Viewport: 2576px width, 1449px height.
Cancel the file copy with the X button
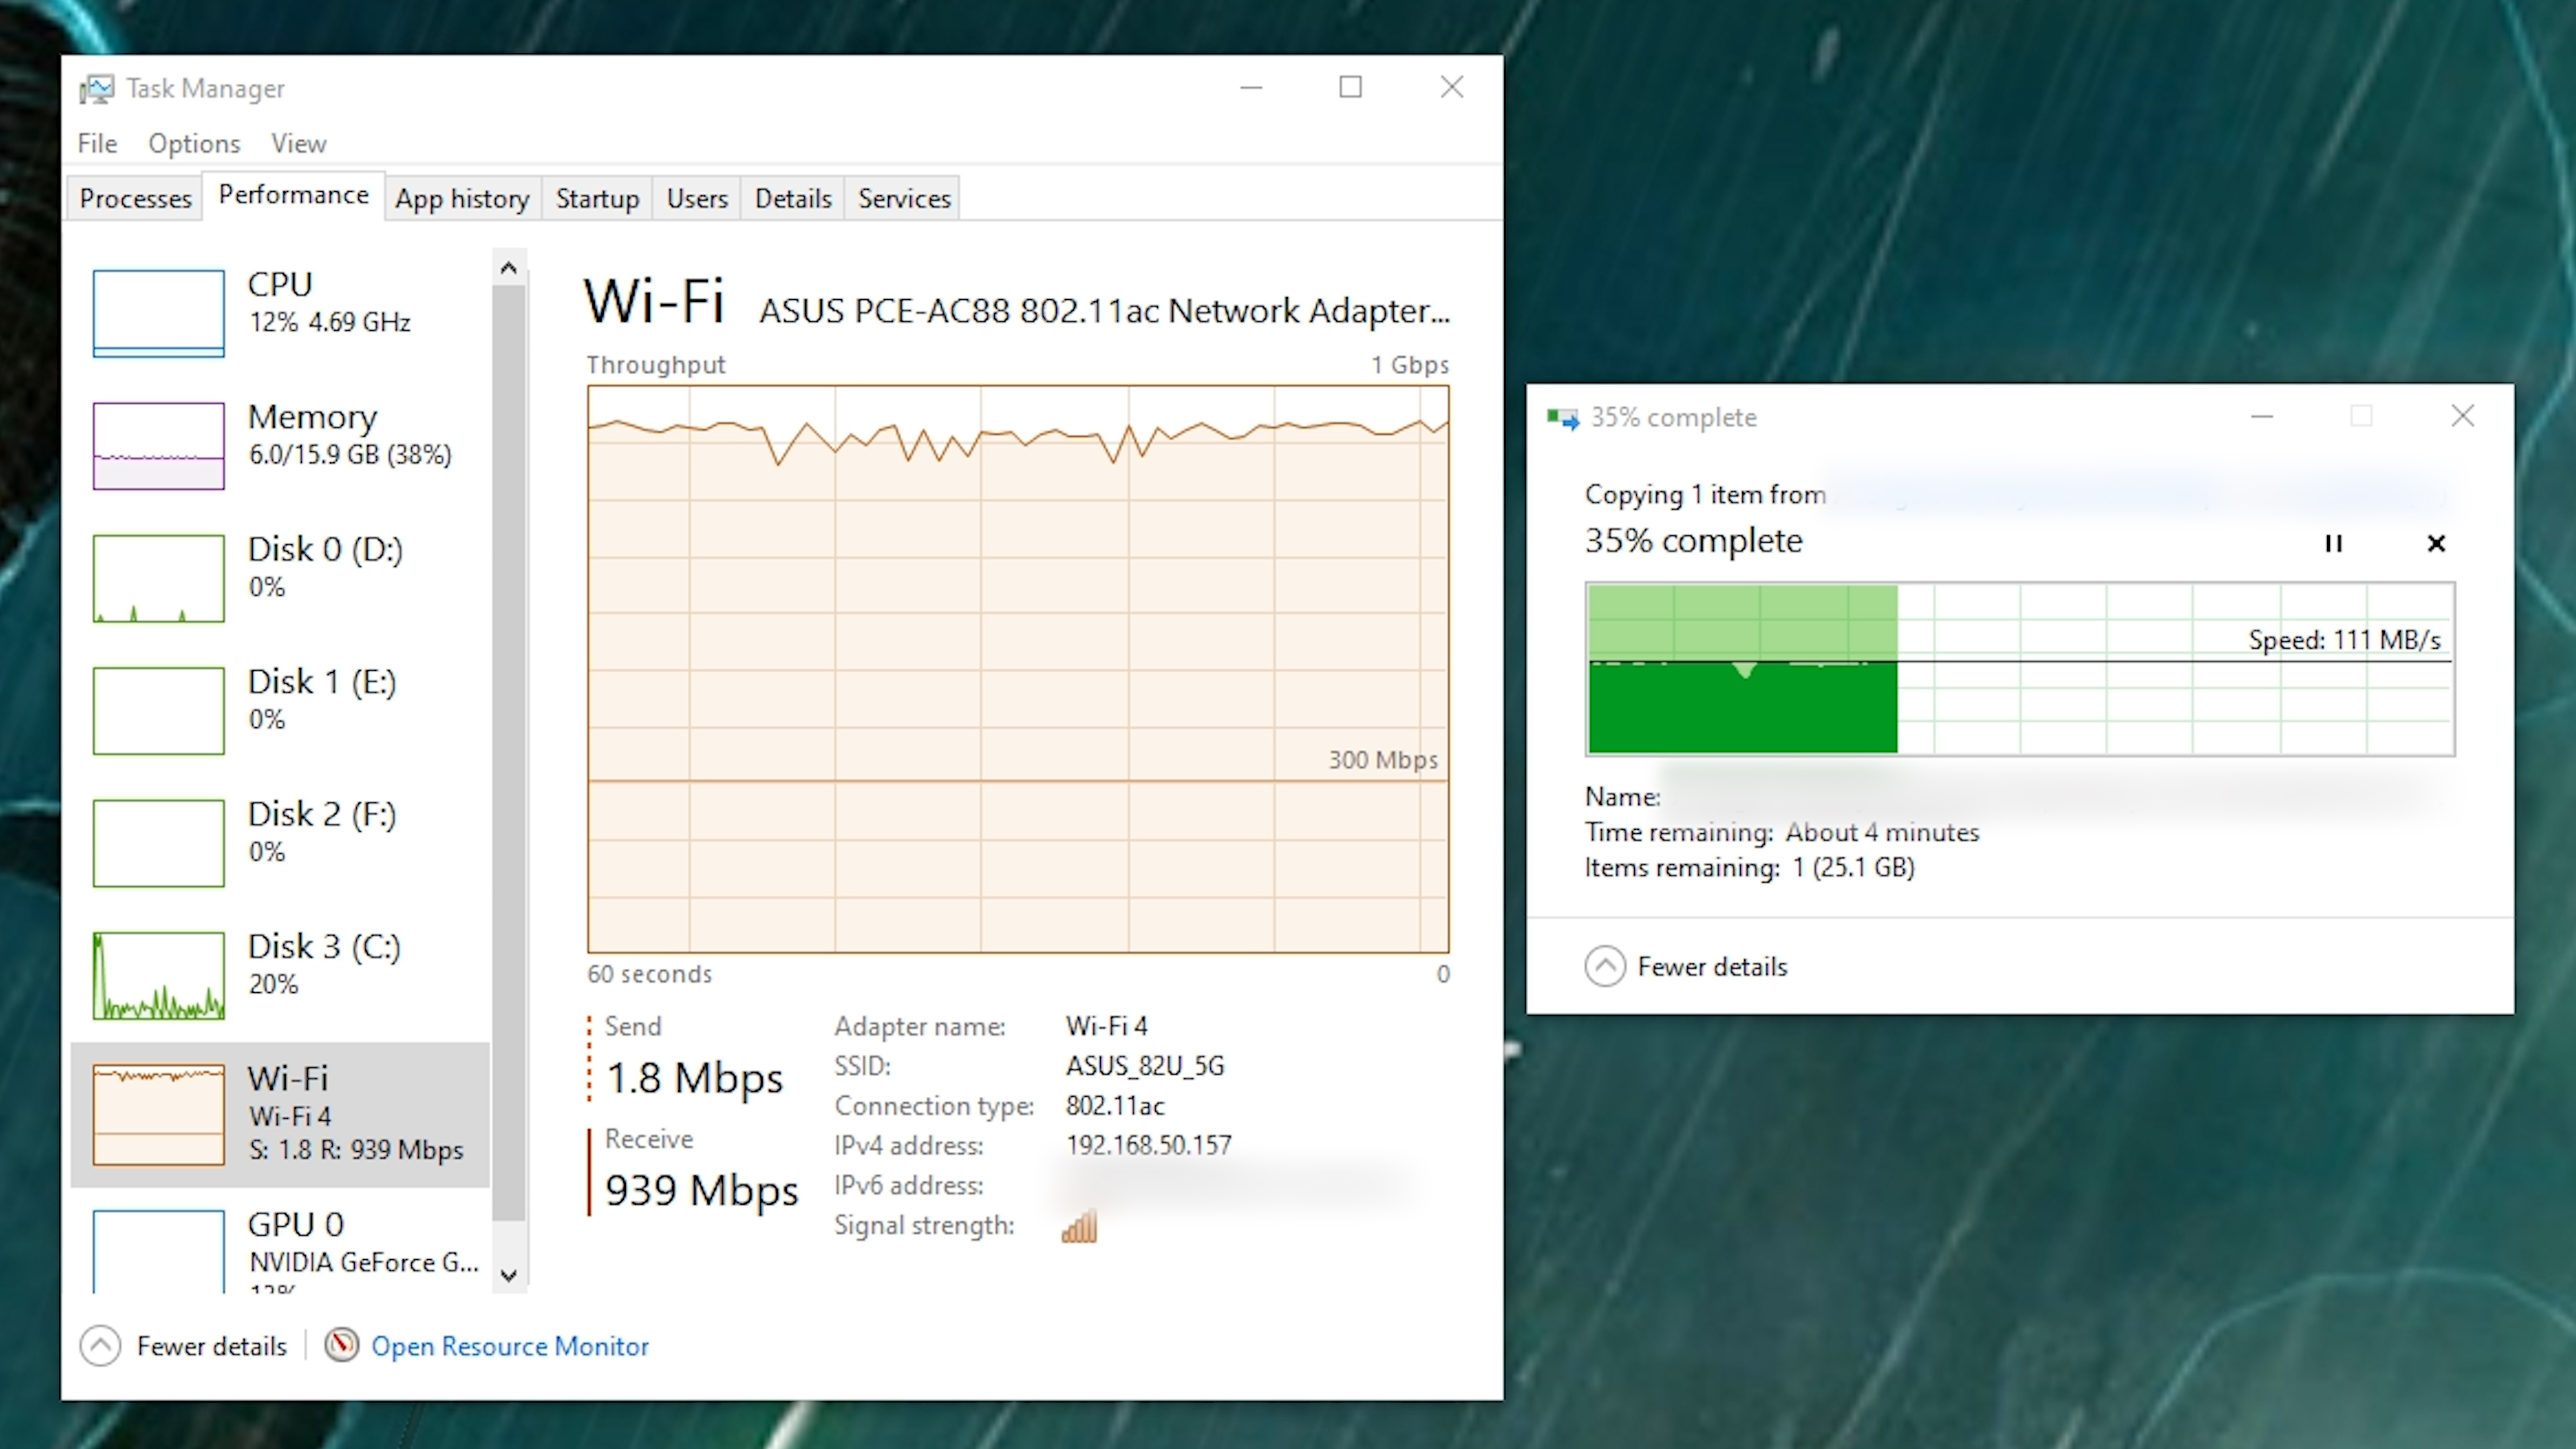tap(2436, 543)
